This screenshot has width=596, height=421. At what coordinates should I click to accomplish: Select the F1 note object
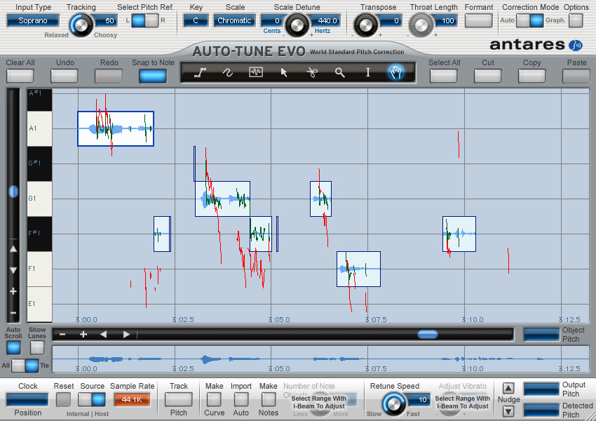coord(358,269)
